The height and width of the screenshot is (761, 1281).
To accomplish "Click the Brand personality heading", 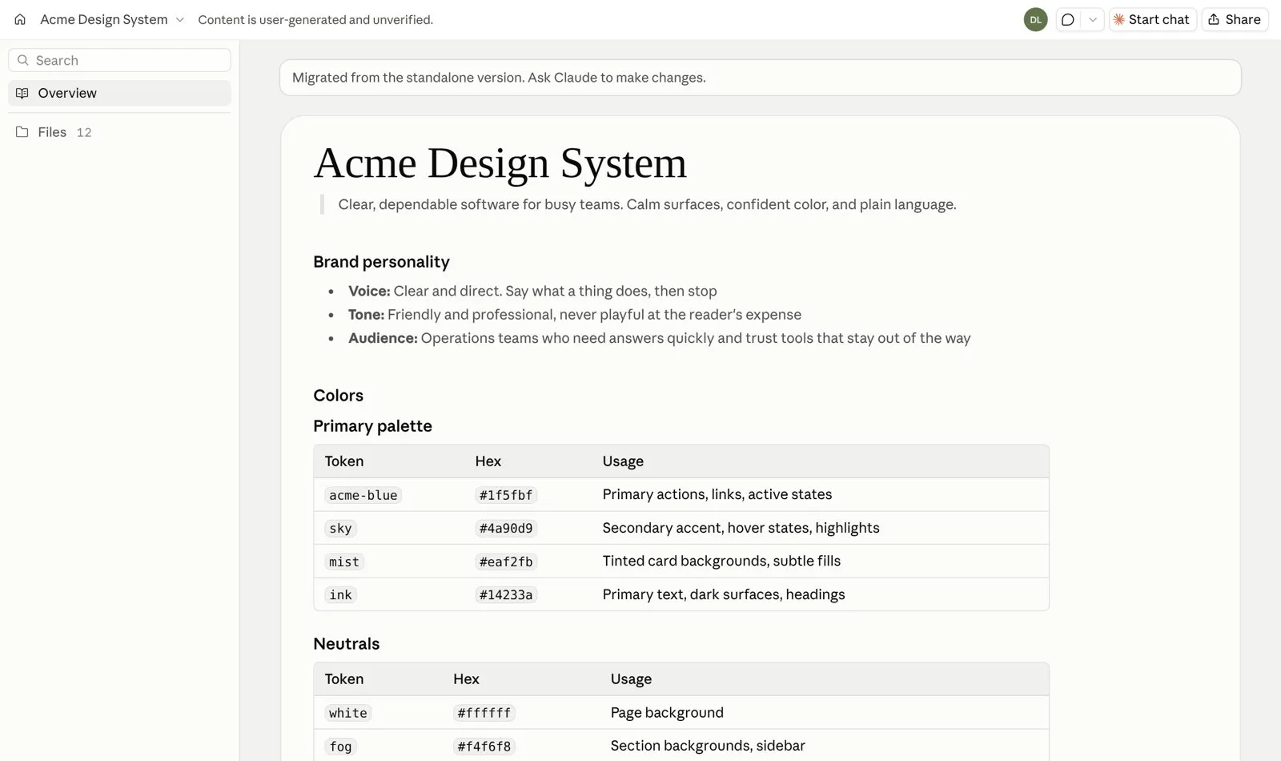I will tap(381, 262).
